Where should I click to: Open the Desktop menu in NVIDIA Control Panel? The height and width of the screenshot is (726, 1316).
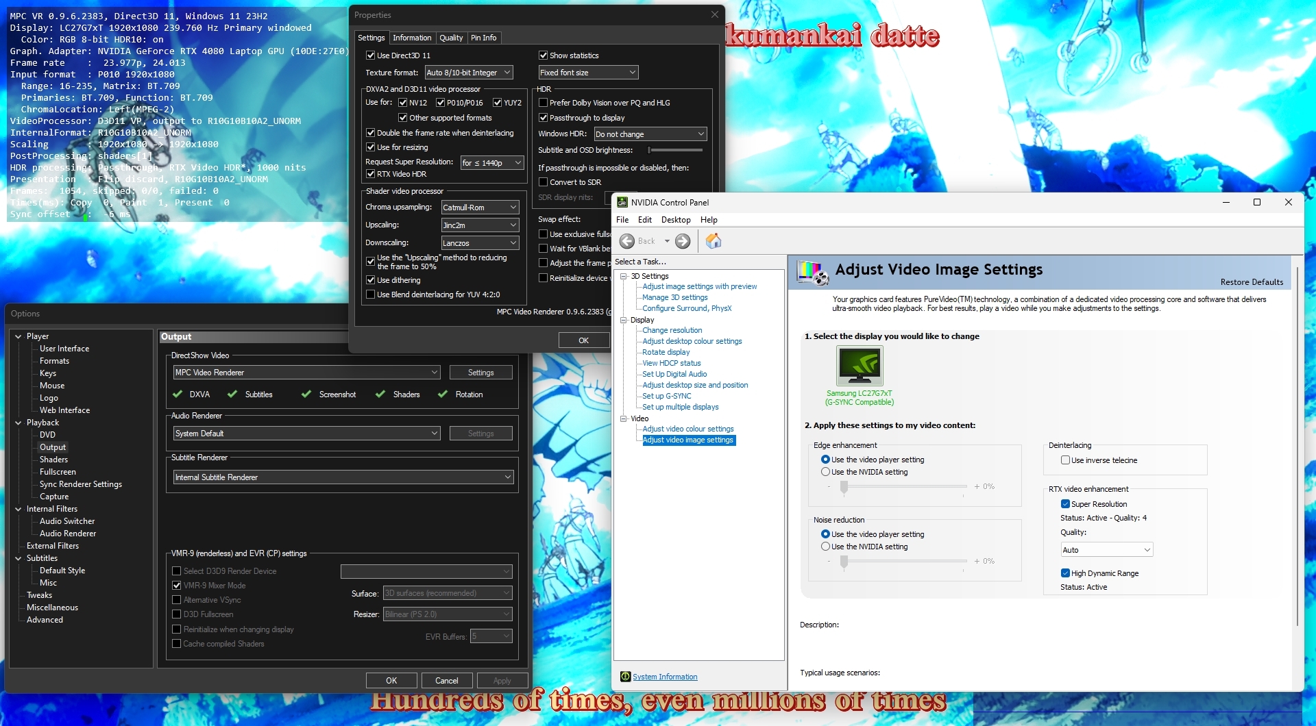click(x=676, y=220)
